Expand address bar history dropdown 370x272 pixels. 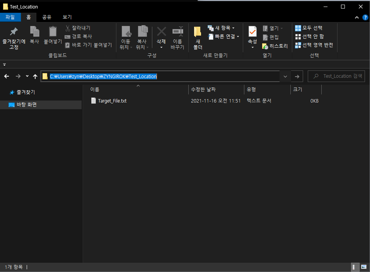tap(285, 76)
